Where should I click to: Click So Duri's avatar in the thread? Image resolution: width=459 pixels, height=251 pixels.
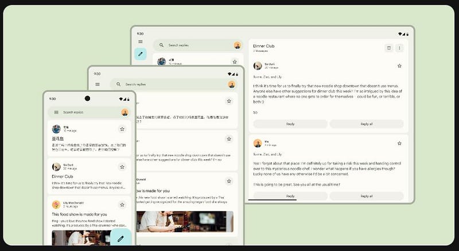pos(258,66)
